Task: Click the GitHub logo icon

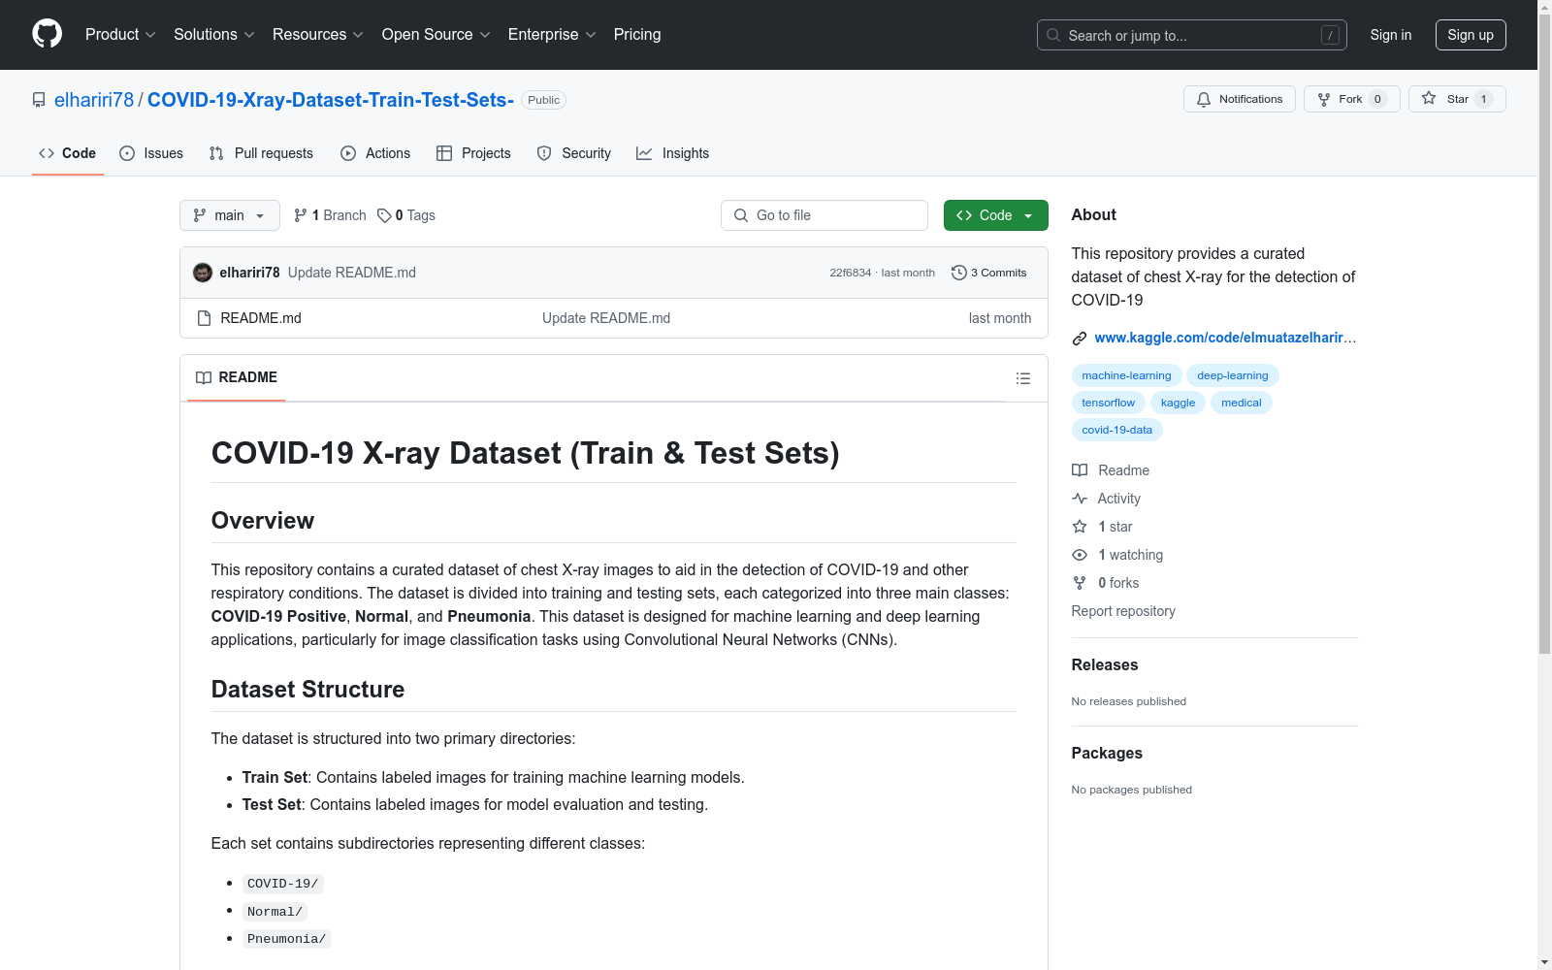Action: coord(47,34)
